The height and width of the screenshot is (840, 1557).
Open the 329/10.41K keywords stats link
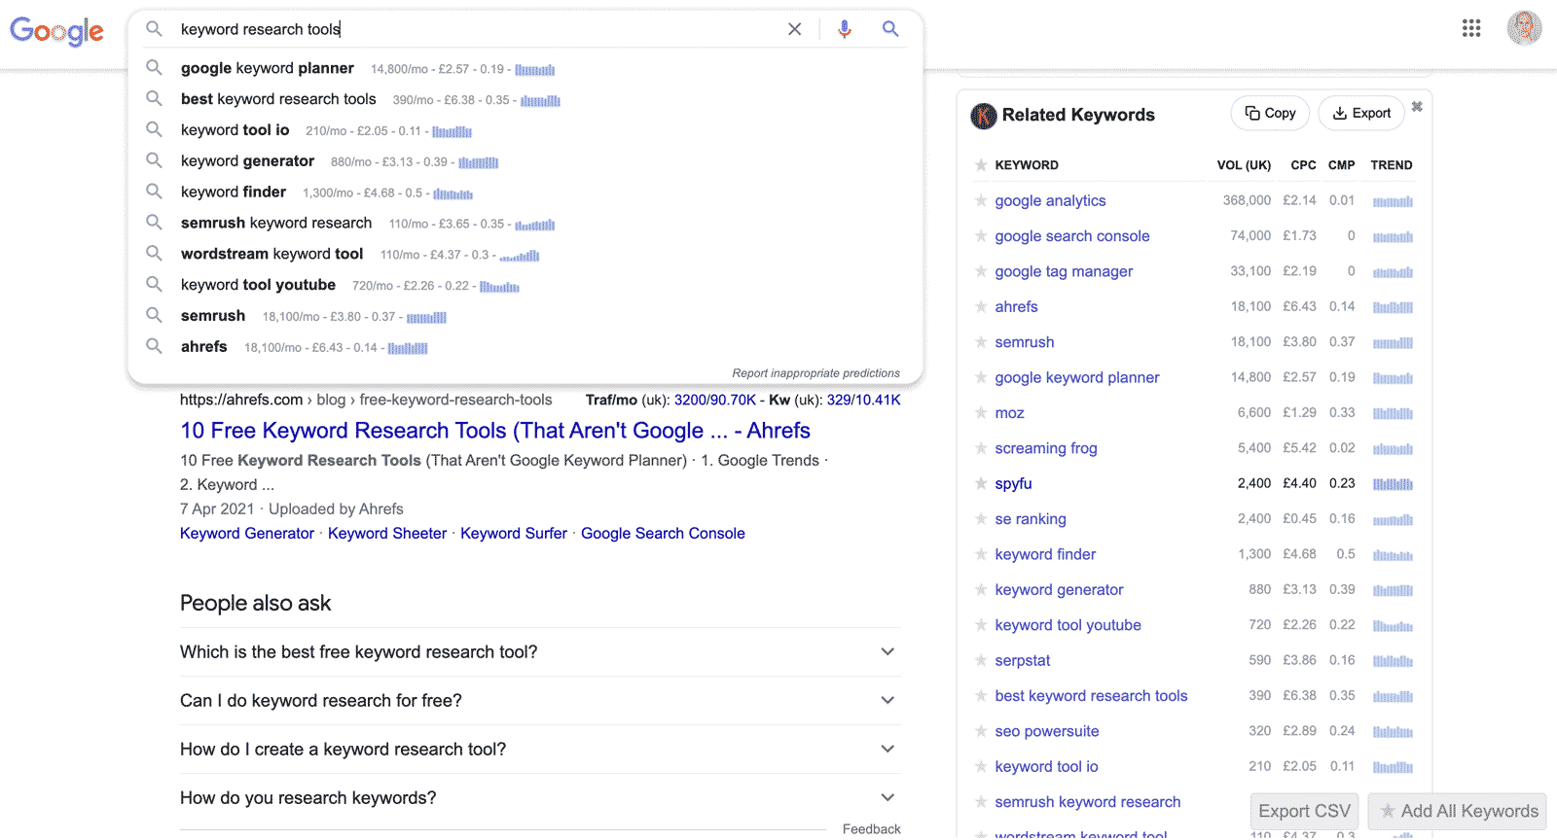coord(864,401)
